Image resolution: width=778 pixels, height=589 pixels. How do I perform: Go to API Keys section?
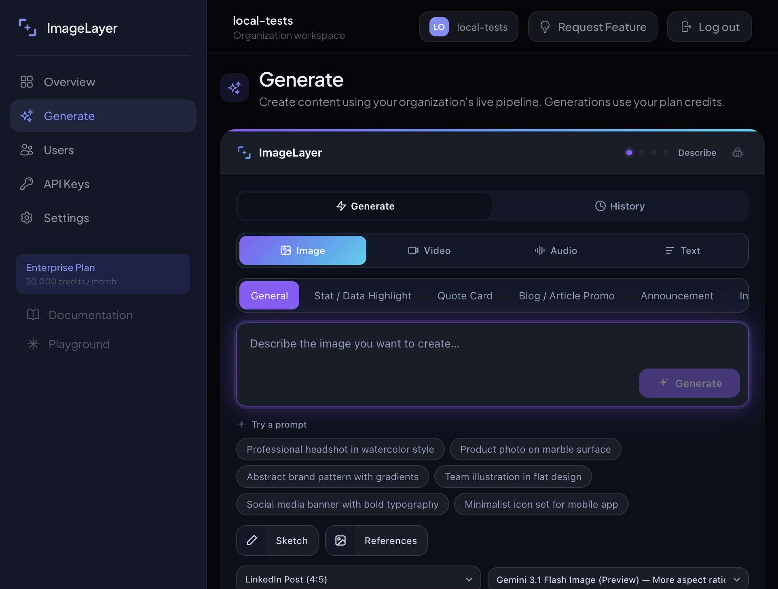click(103, 184)
